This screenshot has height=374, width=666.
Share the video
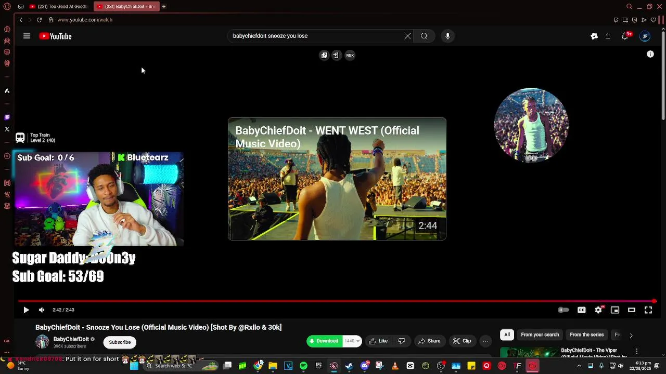429,341
